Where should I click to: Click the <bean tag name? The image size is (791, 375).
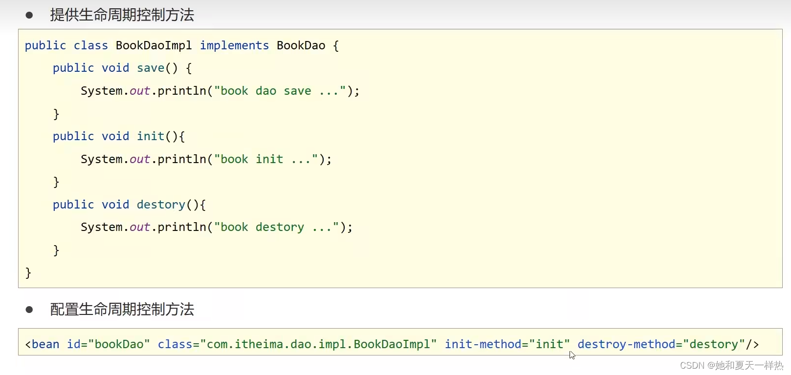pos(42,344)
